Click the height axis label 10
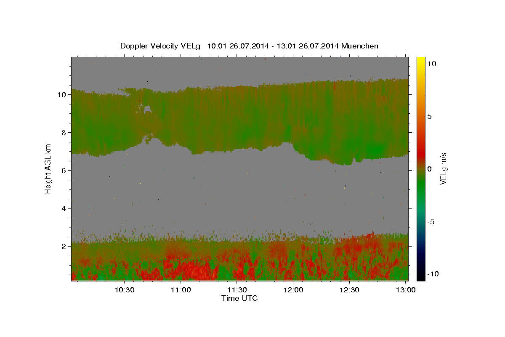505x337 pixels. [x=62, y=94]
